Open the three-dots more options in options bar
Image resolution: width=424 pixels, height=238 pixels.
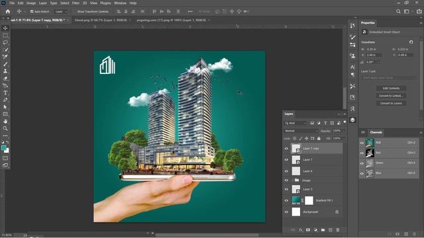tap(190, 12)
